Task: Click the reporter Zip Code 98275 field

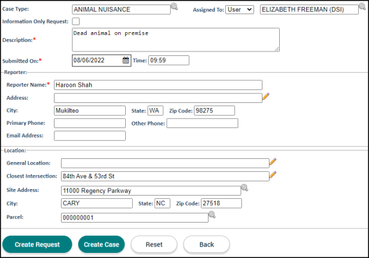Action: click(x=214, y=111)
